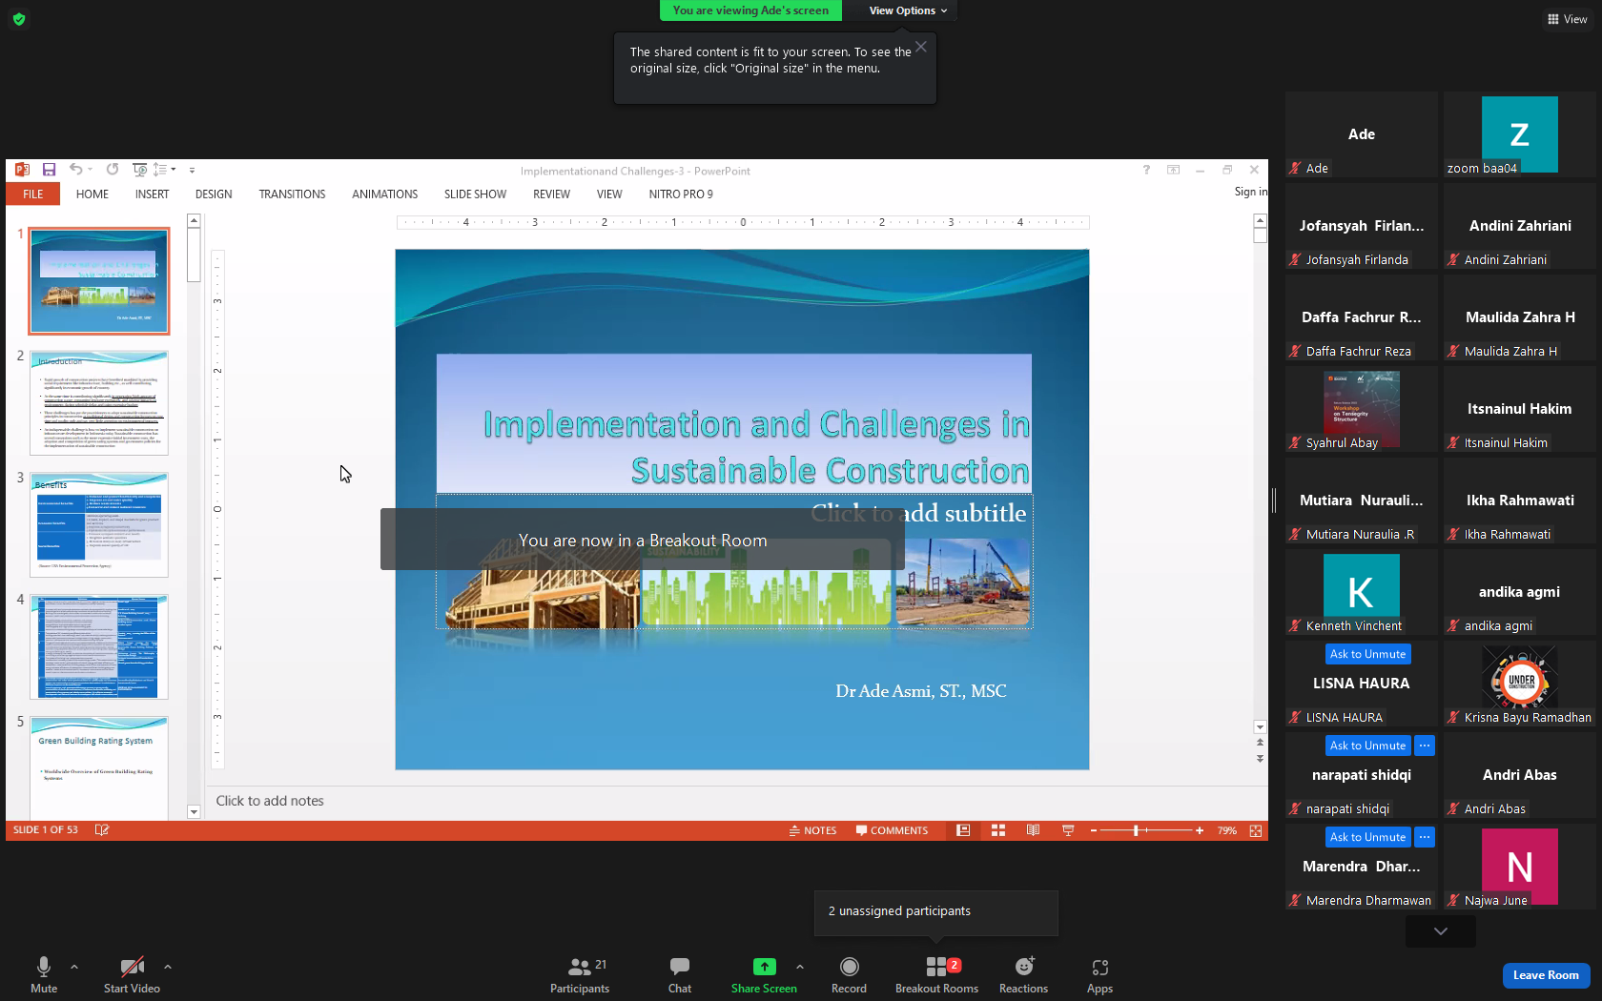Screen dimensions: 1602x1001
Task: Click the Sign in link in PowerPoint
Action: click(1251, 192)
